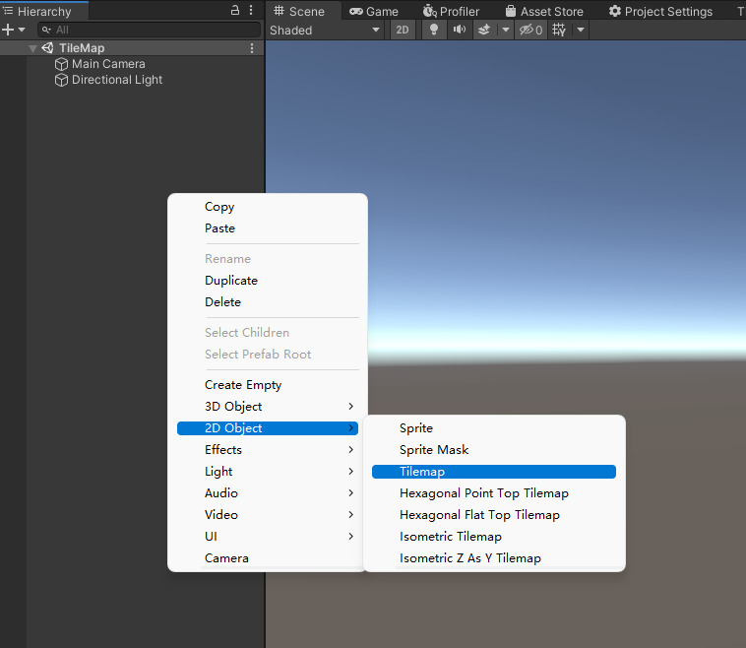Click the plus create-object button in Hierarchy
The height and width of the screenshot is (648, 746).
(x=8, y=30)
